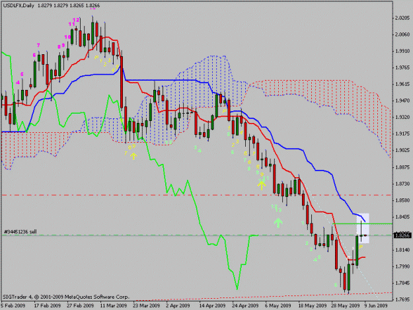Click the 1.9320 price axis label
The image size is (413, 310).
(402, 117)
